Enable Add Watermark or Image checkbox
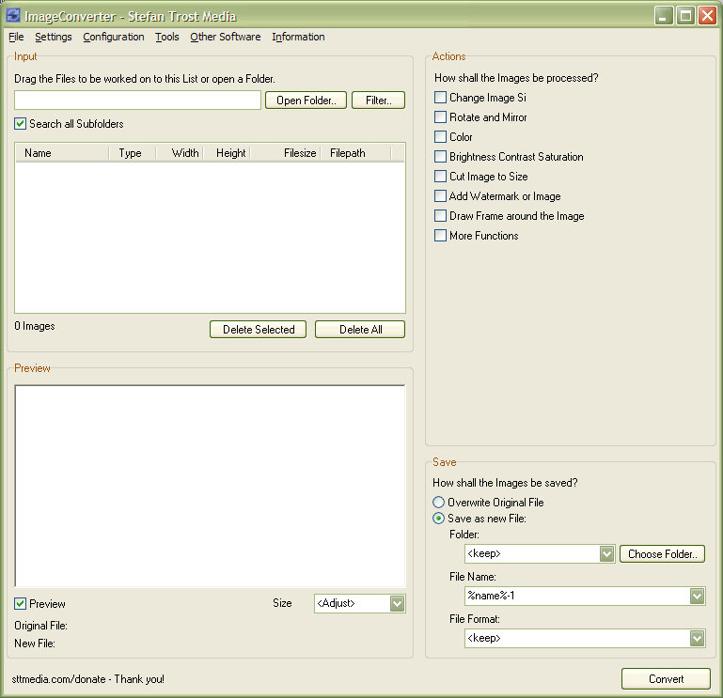Image resolution: width=723 pixels, height=698 pixels. (x=441, y=196)
